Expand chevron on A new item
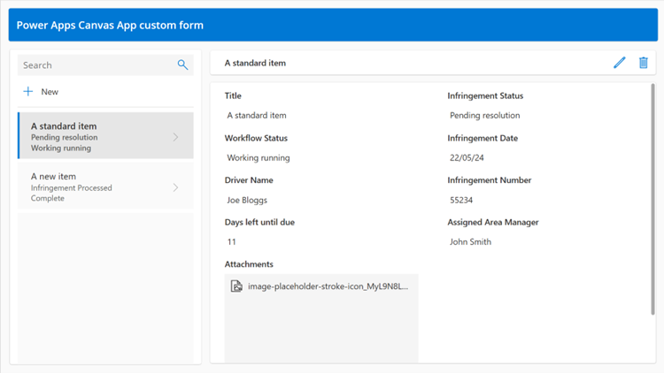664x373 pixels. (175, 187)
